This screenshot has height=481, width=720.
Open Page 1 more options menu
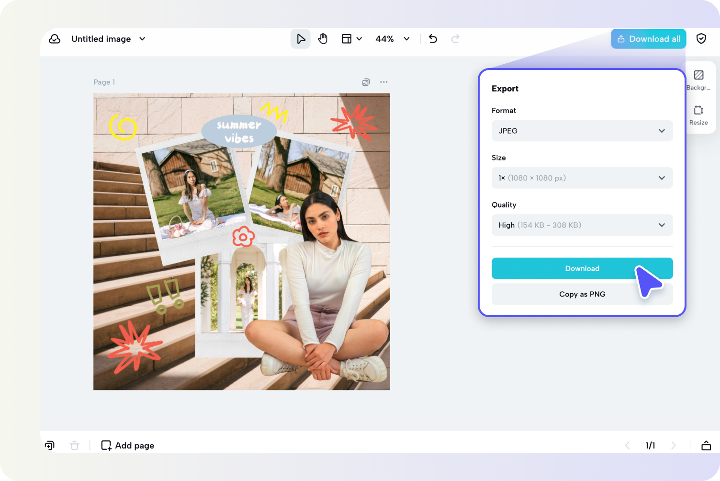[x=384, y=82]
